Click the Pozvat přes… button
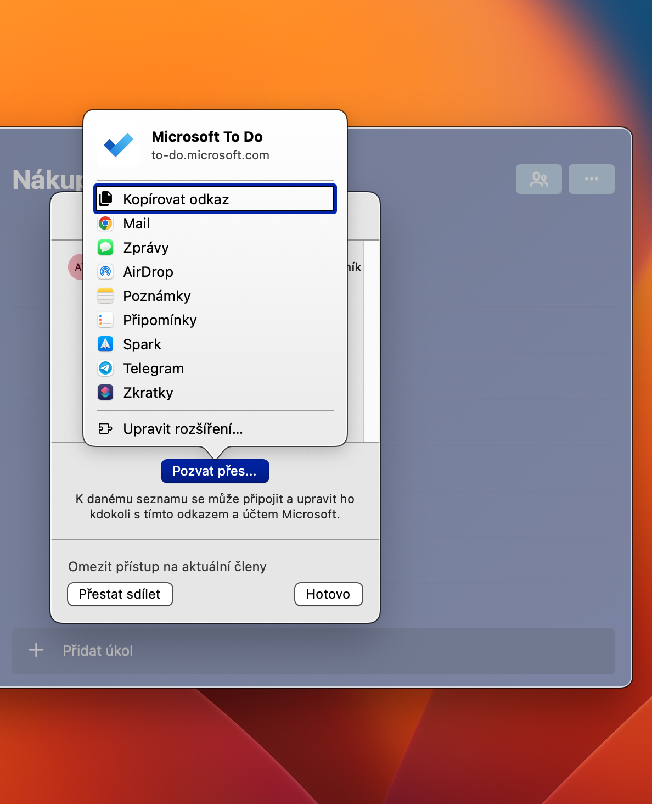This screenshot has width=652, height=804. [215, 471]
